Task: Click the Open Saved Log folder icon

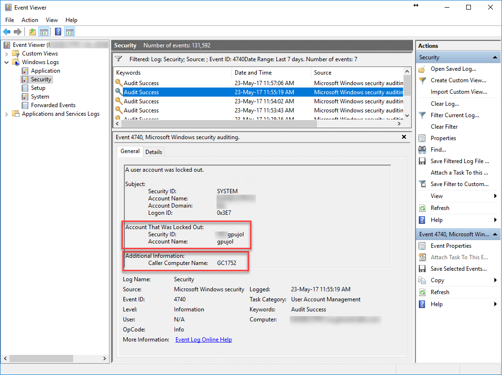Action: (422, 69)
